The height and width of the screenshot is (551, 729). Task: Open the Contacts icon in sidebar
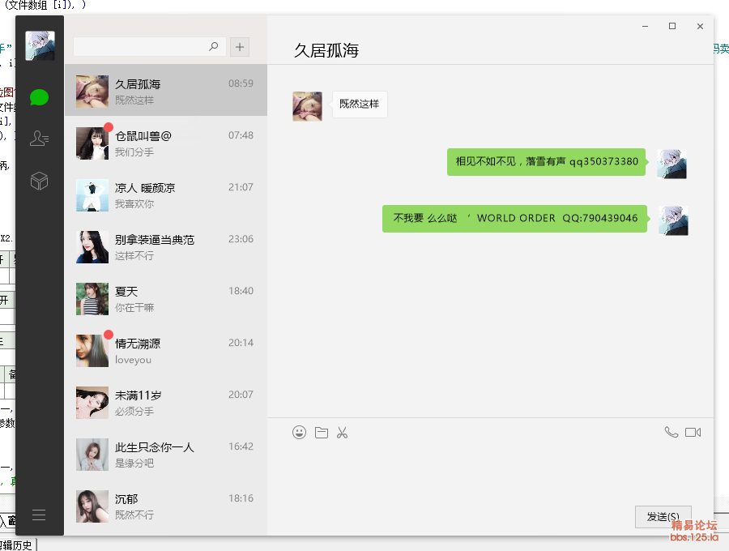39,138
